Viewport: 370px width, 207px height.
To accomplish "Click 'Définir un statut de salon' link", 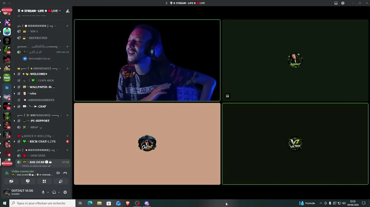I will pos(36,166).
